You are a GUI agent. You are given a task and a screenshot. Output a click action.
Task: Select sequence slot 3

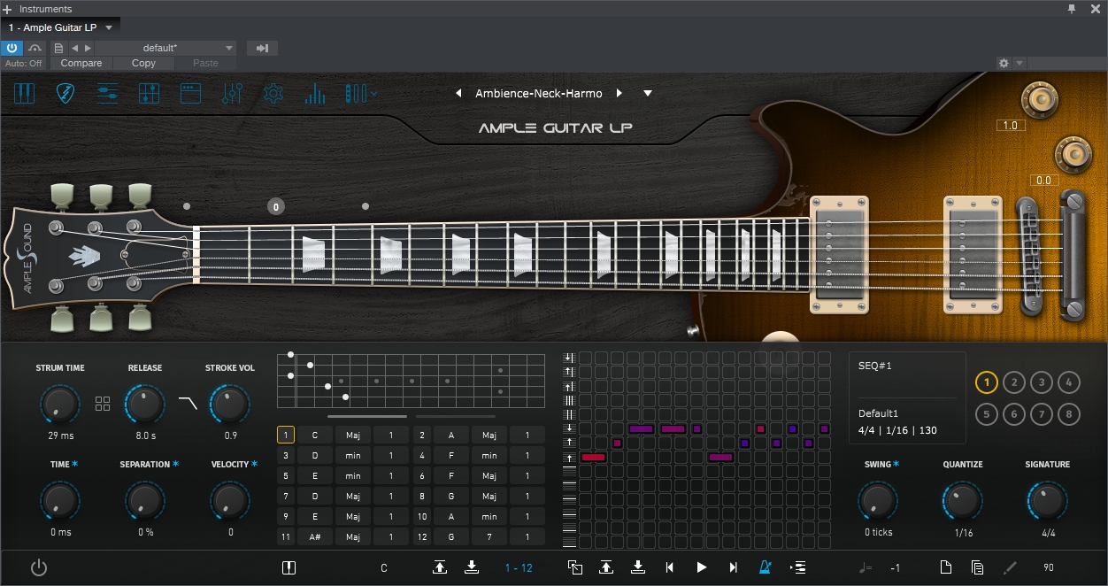(x=1042, y=382)
